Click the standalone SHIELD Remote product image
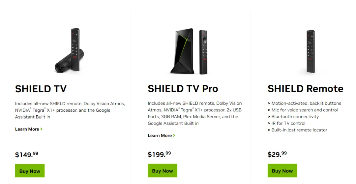The image size is (356, 184). coord(311,51)
